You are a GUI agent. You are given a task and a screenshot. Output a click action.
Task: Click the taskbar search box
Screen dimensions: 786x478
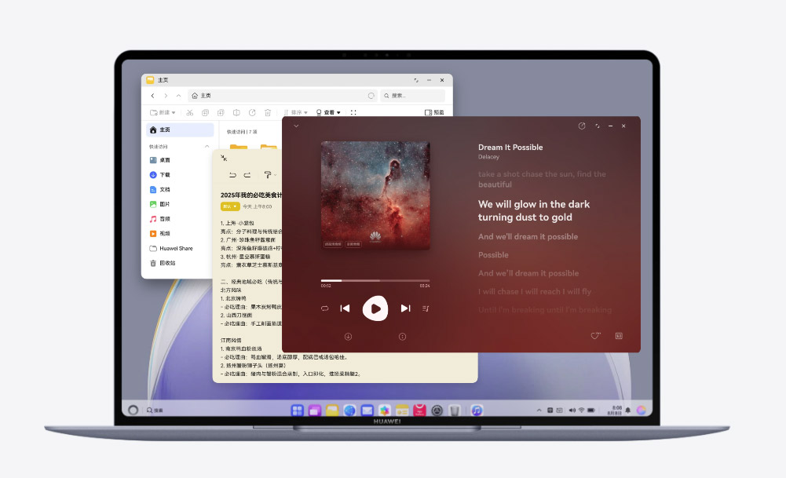click(x=155, y=410)
